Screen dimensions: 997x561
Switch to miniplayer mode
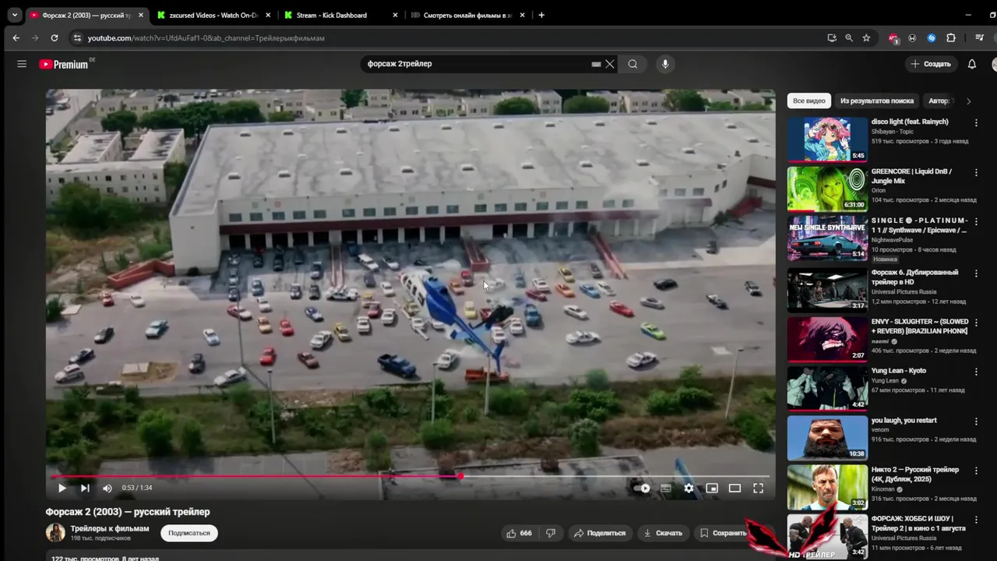tap(712, 489)
